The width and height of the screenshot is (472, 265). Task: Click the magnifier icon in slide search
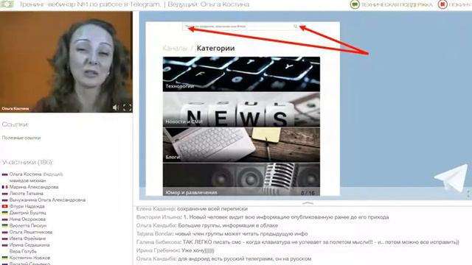click(296, 26)
